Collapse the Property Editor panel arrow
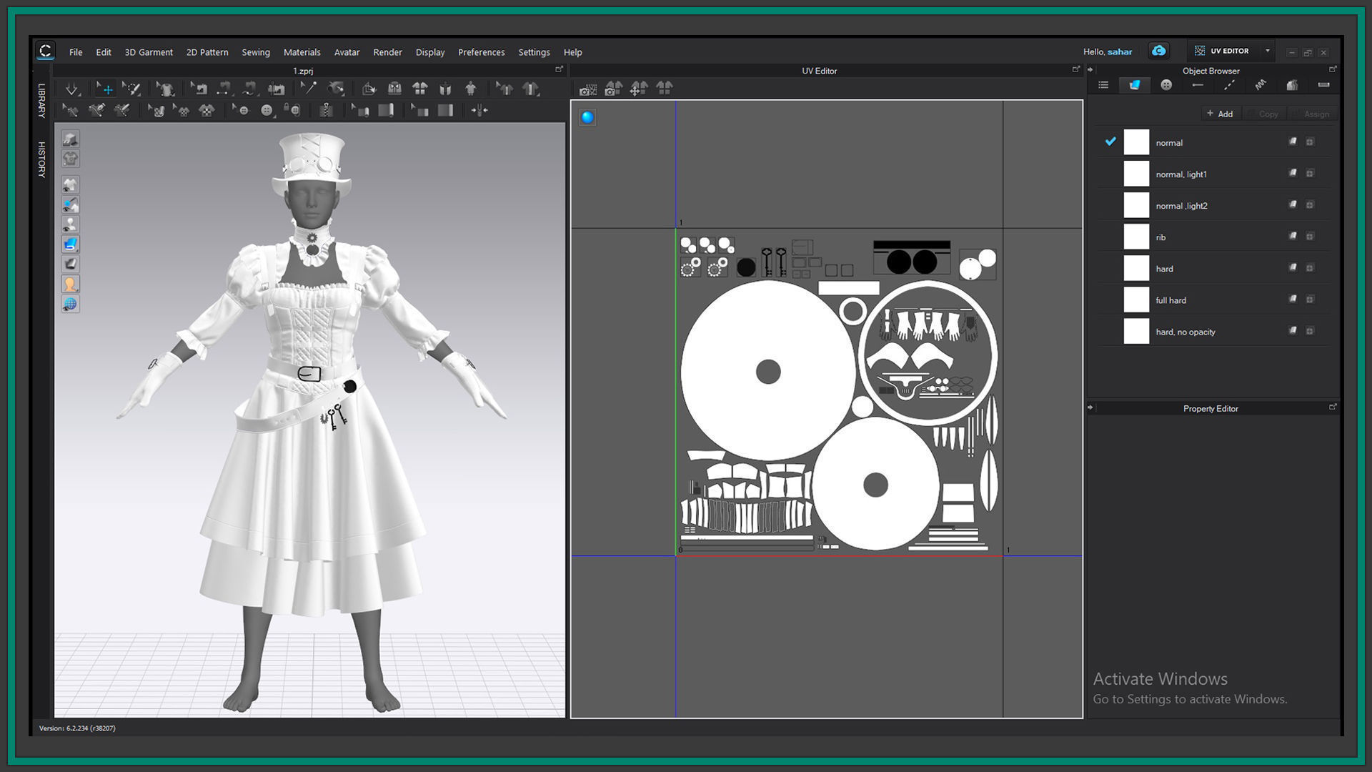The height and width of the screenshot is (772, 1372). click(1090, 407)
